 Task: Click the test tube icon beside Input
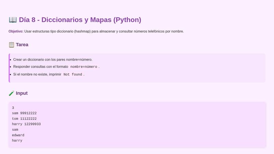click(12, 93)
